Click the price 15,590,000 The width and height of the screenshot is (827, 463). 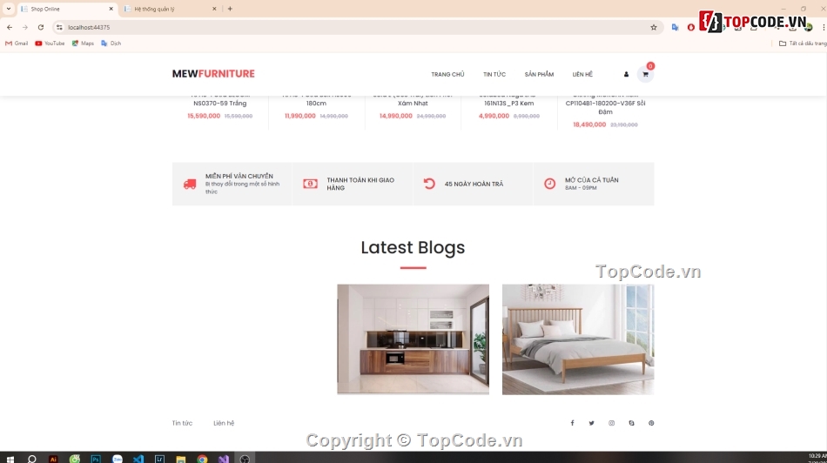point(204,116)
